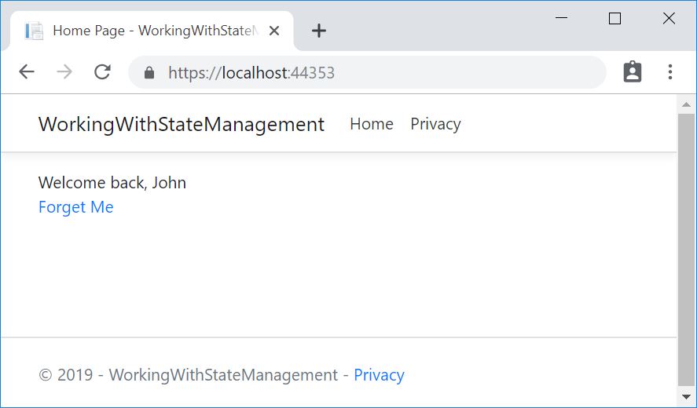Image resolution: width=697 pixels, height=408 pixels.
Task: Maximize the browser window
Action: [x=614, y=19]
